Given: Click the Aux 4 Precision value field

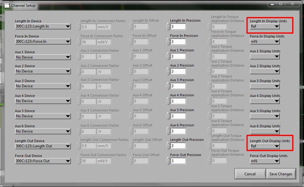Looking at the screenshot, I should pos(178,101).
